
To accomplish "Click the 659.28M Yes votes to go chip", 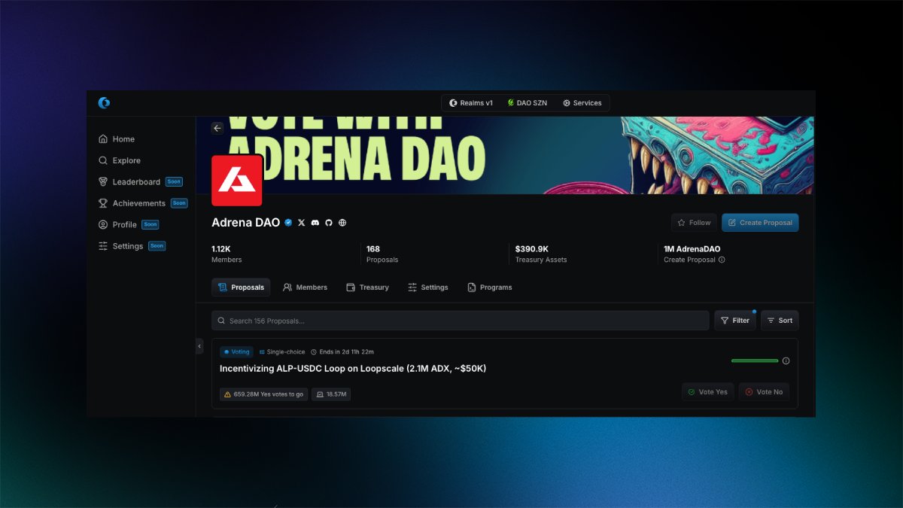I will coord(263,394).
